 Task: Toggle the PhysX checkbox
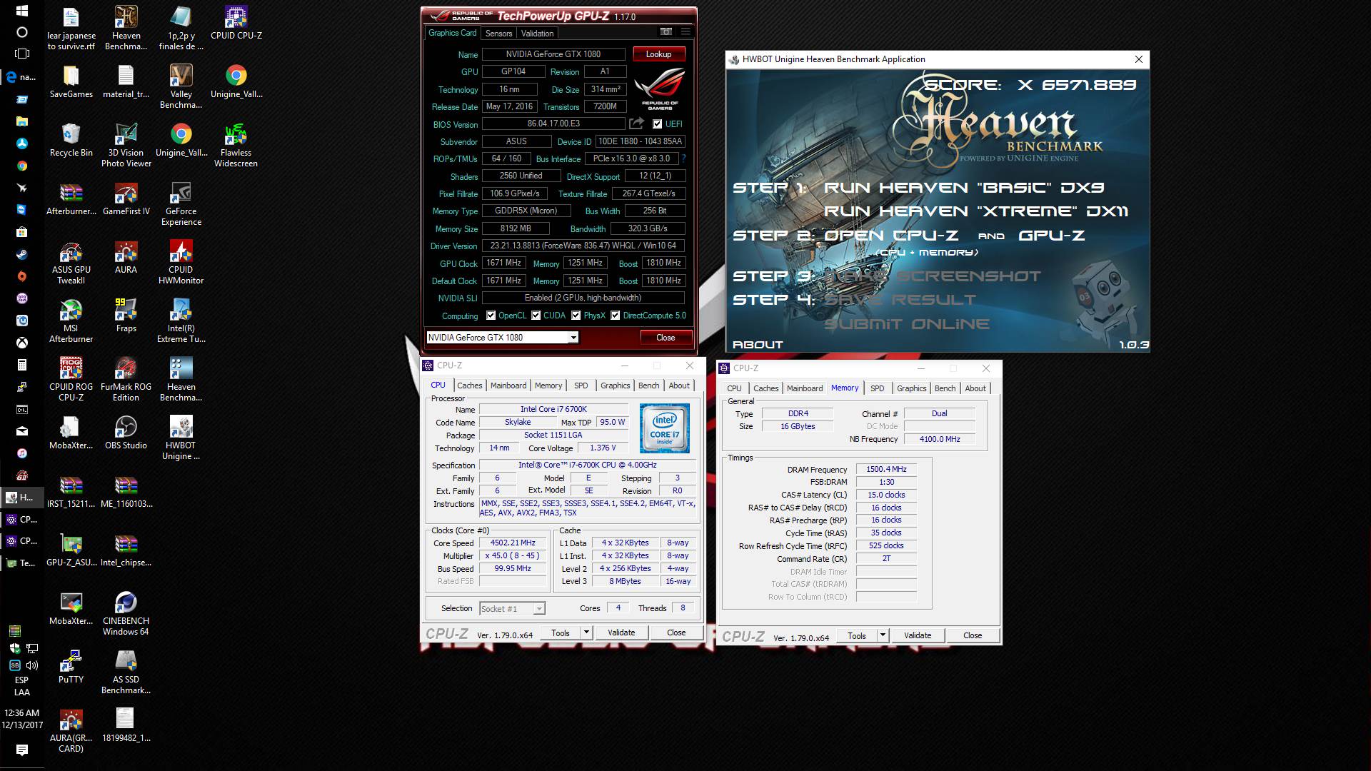point(576,315)
